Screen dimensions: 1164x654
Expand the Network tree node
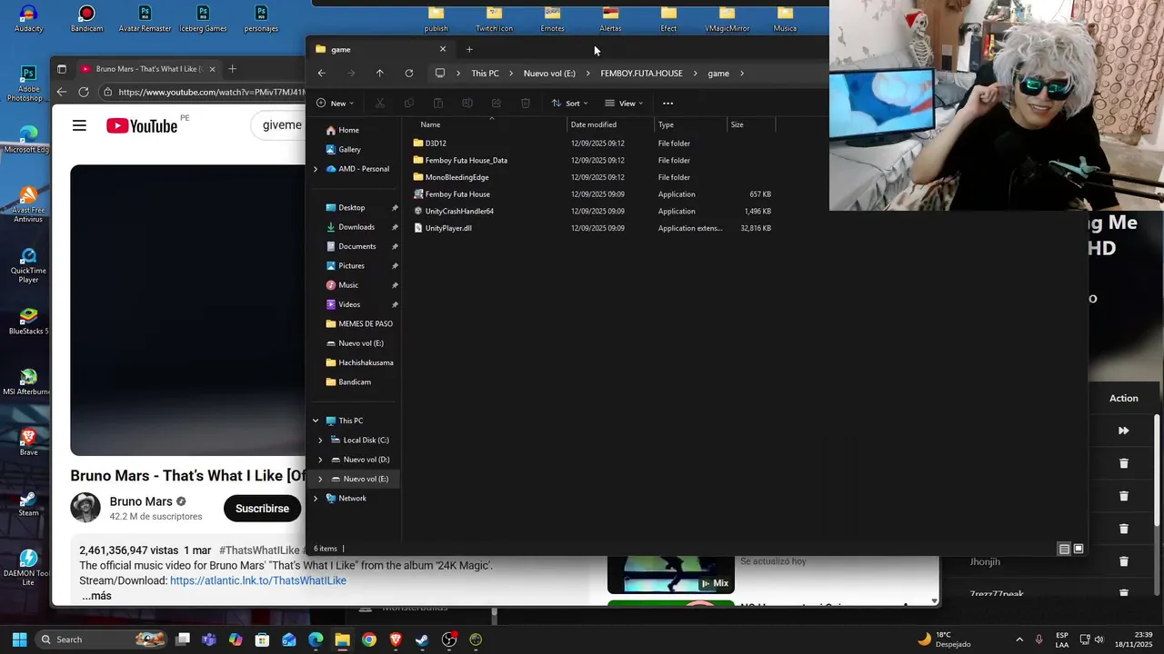[x=316, y=498]
